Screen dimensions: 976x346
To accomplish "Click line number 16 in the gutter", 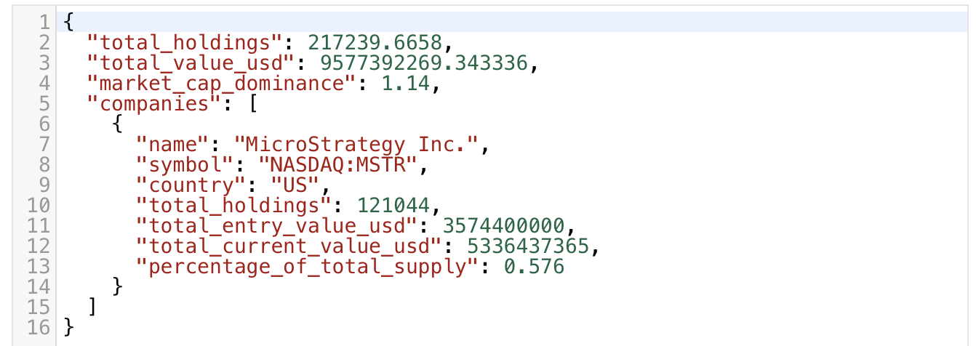I will click(x=38, y=328).
